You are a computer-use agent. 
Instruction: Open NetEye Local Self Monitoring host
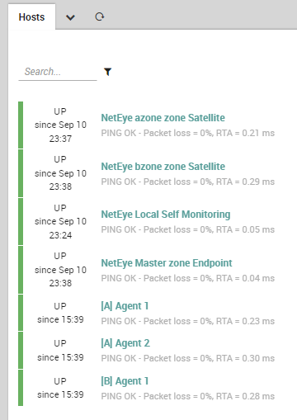pos(166,215)
